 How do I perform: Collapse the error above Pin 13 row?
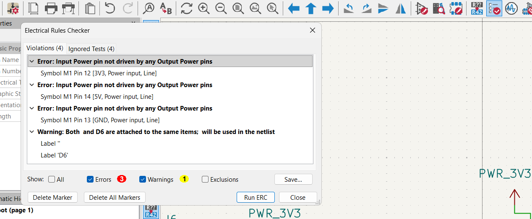coord(32,108)
